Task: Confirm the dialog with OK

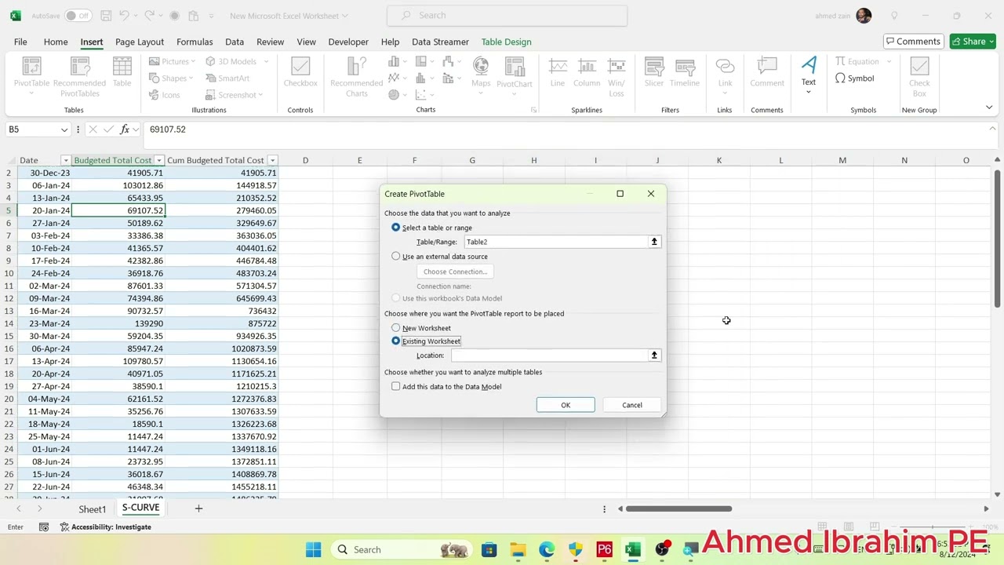Action: tap(566, 405)
